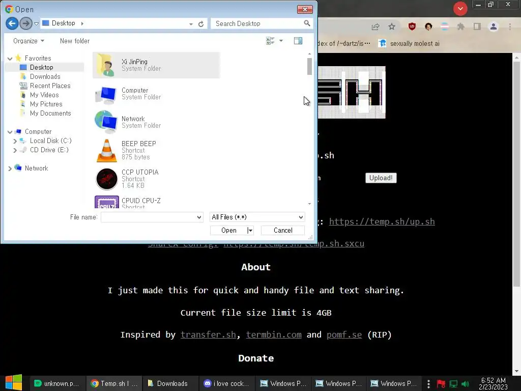Switch to the unknown.p... taskbar item
Image resolution: width=521 pixels, height=391 pixels.
tap(57, 383)
